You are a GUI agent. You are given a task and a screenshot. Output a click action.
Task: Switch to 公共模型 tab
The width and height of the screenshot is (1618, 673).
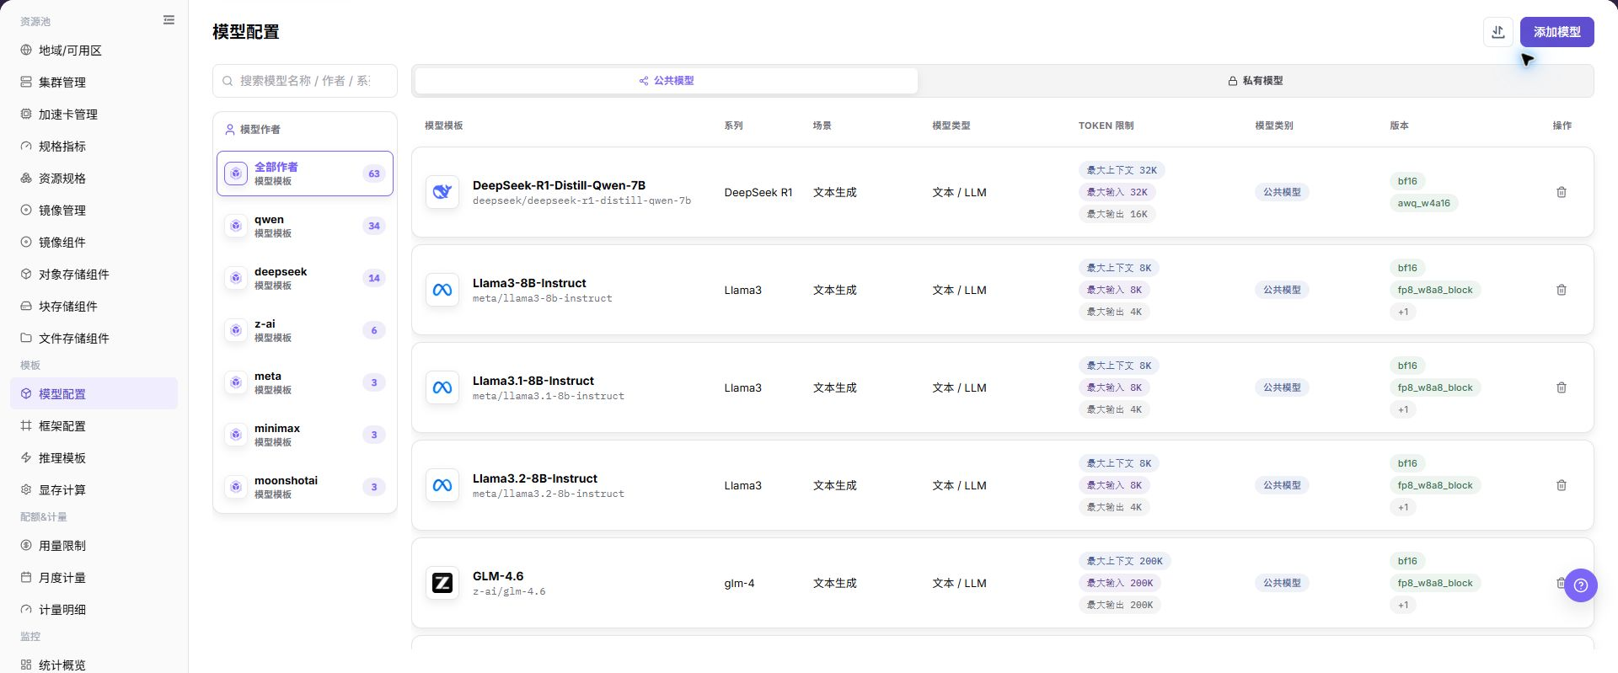[x=667, y=81]
